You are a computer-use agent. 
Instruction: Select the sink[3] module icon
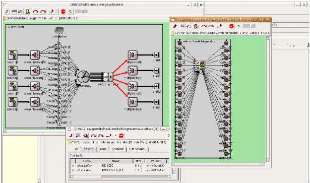coord(157,102)
